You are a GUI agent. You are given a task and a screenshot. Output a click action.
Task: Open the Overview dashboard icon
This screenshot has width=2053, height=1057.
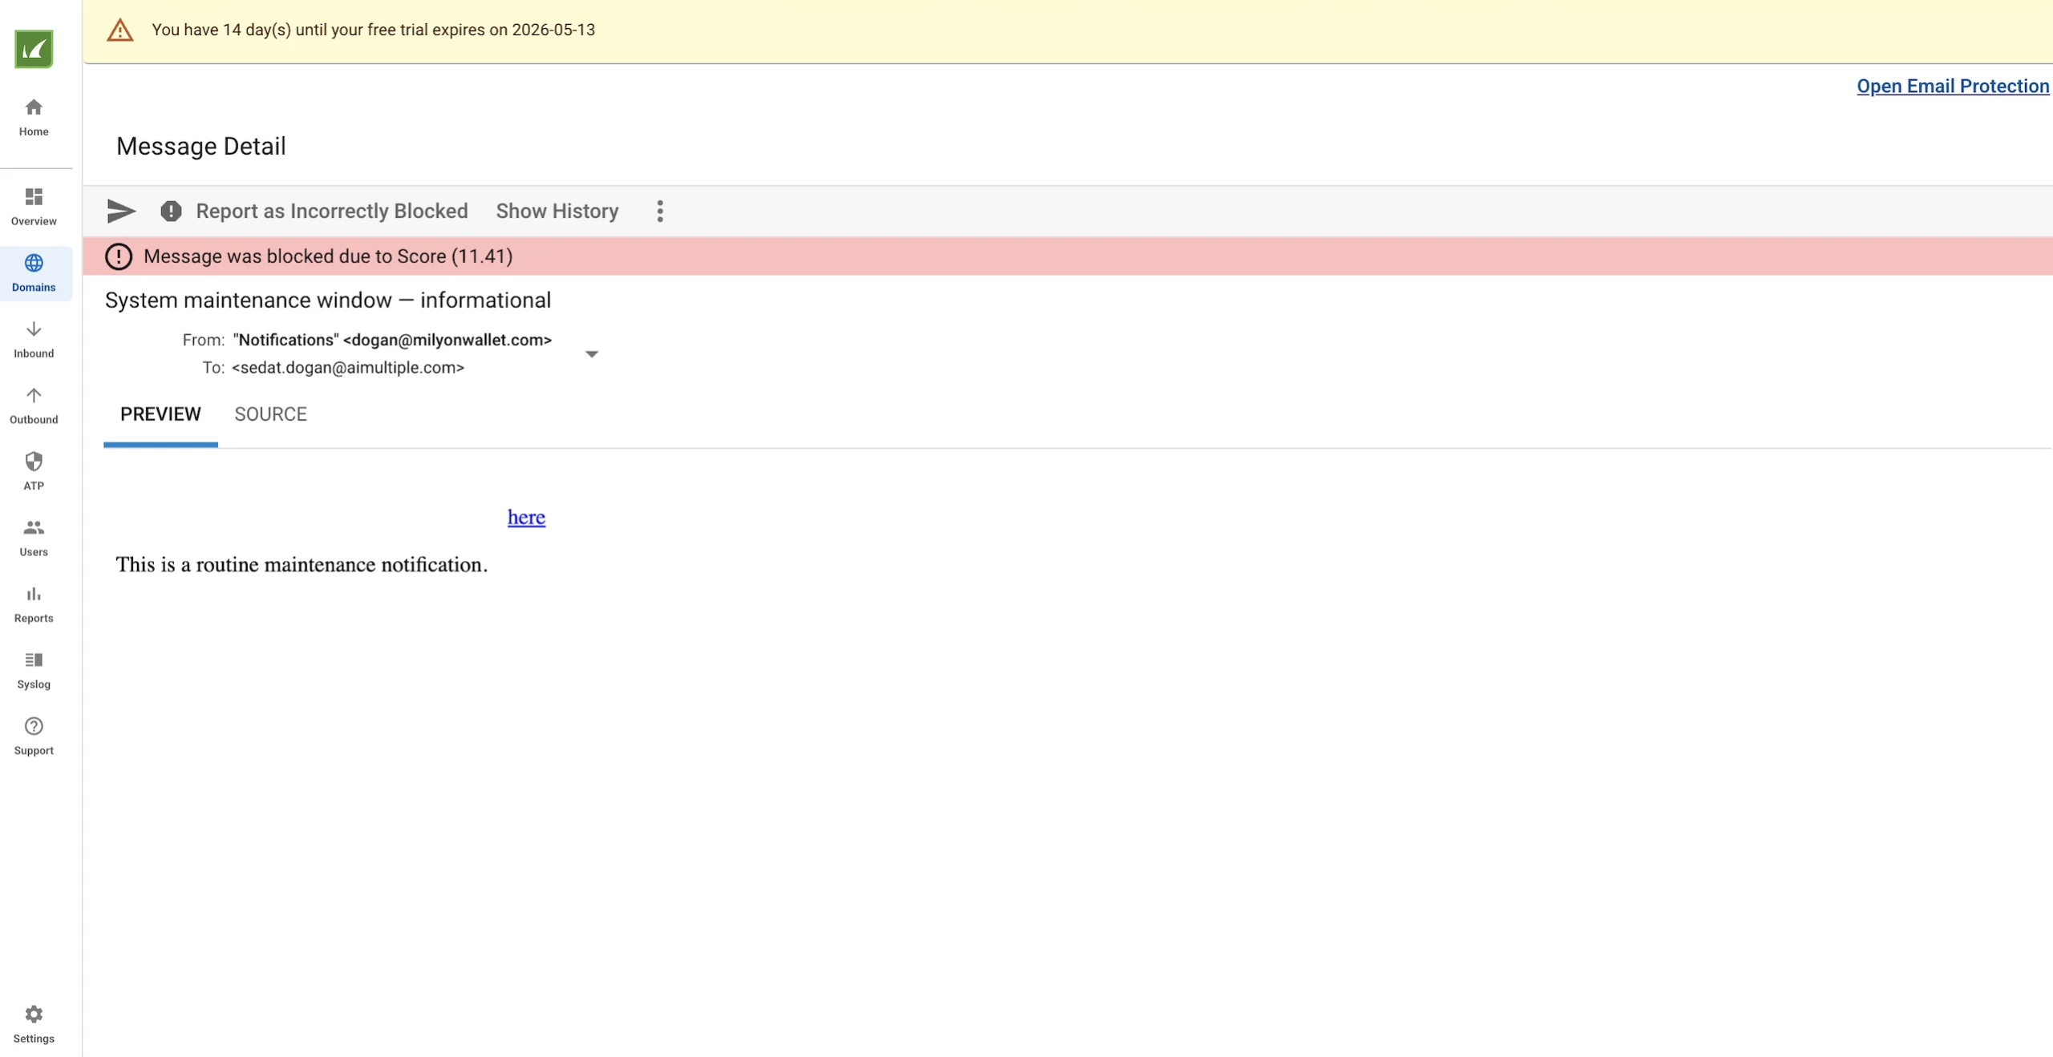tap(34, 196)
